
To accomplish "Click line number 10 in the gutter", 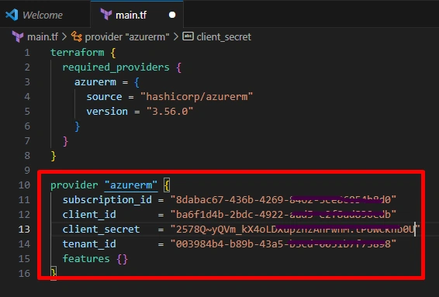I will pos(24,185).
